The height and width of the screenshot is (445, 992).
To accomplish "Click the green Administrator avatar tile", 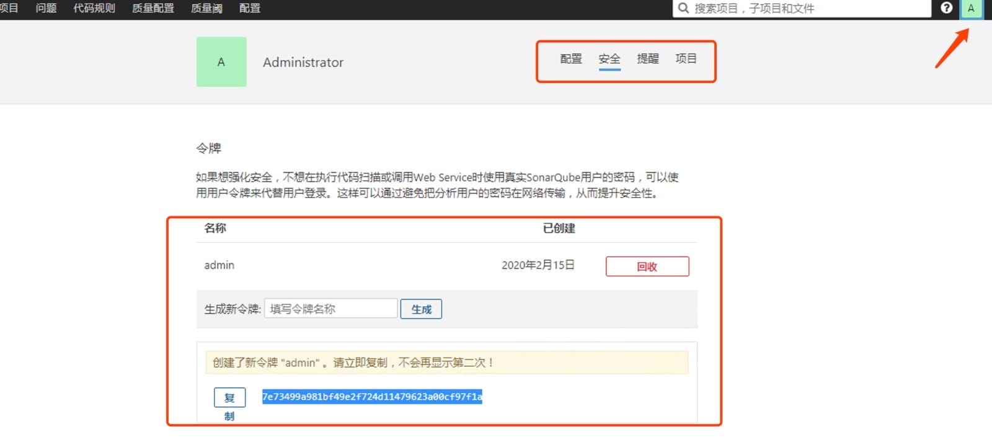I will point(221,62).
